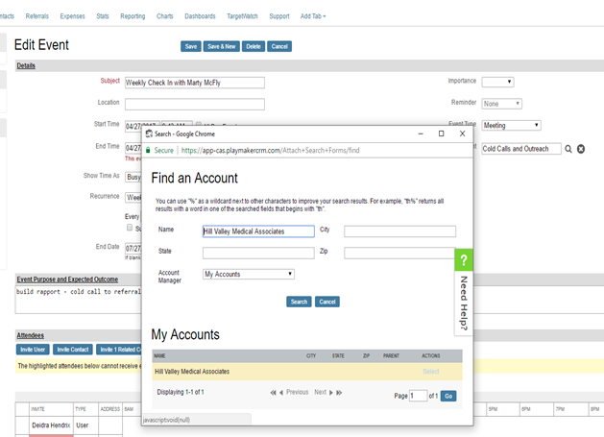Open the Reporting tab

[133, 16]
